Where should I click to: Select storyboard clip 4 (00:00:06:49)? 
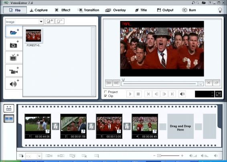(x=145, y=126)
